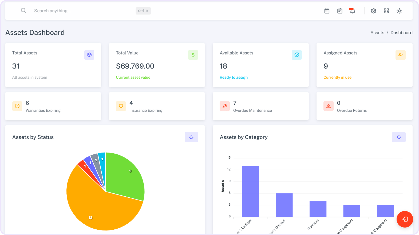Select the Dashboard breadcrumb item

click(x=401, y=33)
